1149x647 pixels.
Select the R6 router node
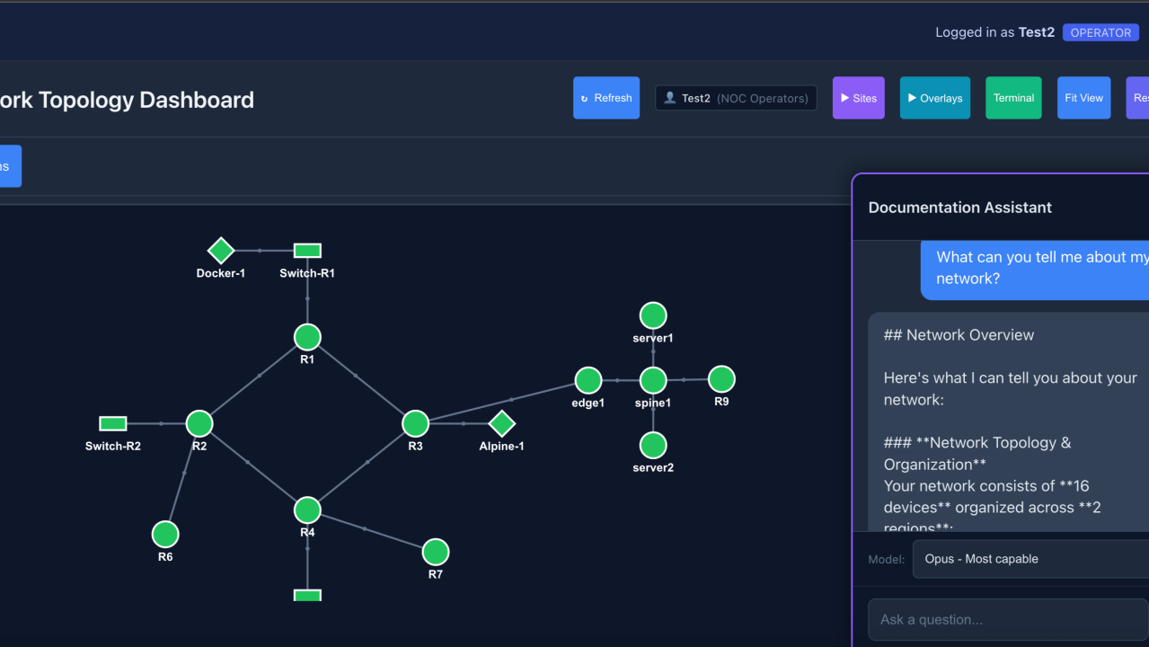(x=164, y=534)
